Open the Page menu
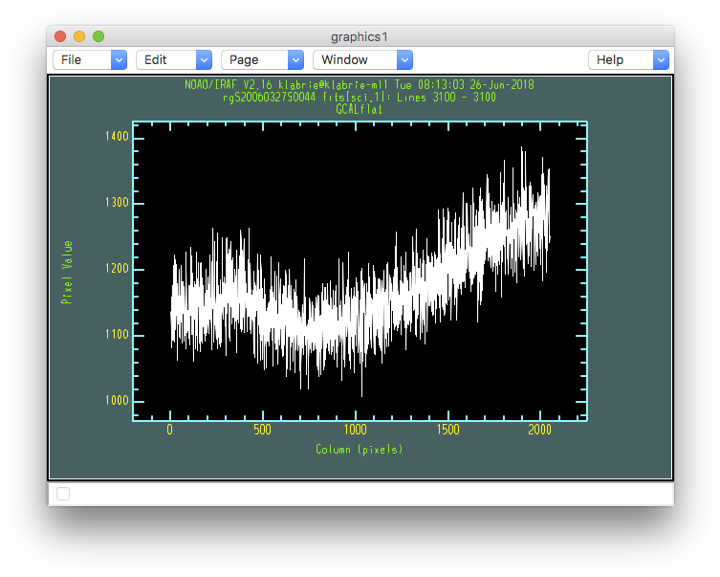The width and height of the screenshot is (720, 577). click(262, 59)
